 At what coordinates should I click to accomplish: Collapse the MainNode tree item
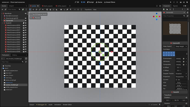[x=2, y=14]
